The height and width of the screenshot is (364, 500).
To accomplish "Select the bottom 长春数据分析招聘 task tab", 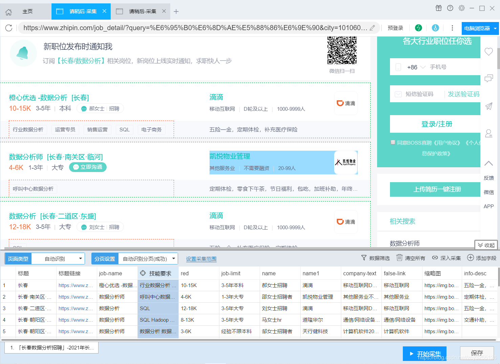I will pyautogui.click(x=51, y=347).
